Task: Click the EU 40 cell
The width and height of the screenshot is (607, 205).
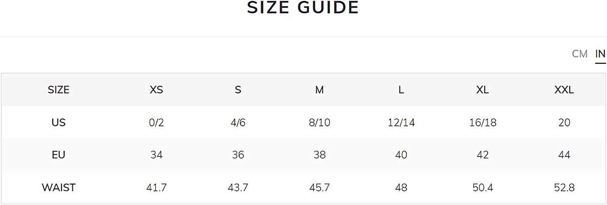Action: point(401,155)
